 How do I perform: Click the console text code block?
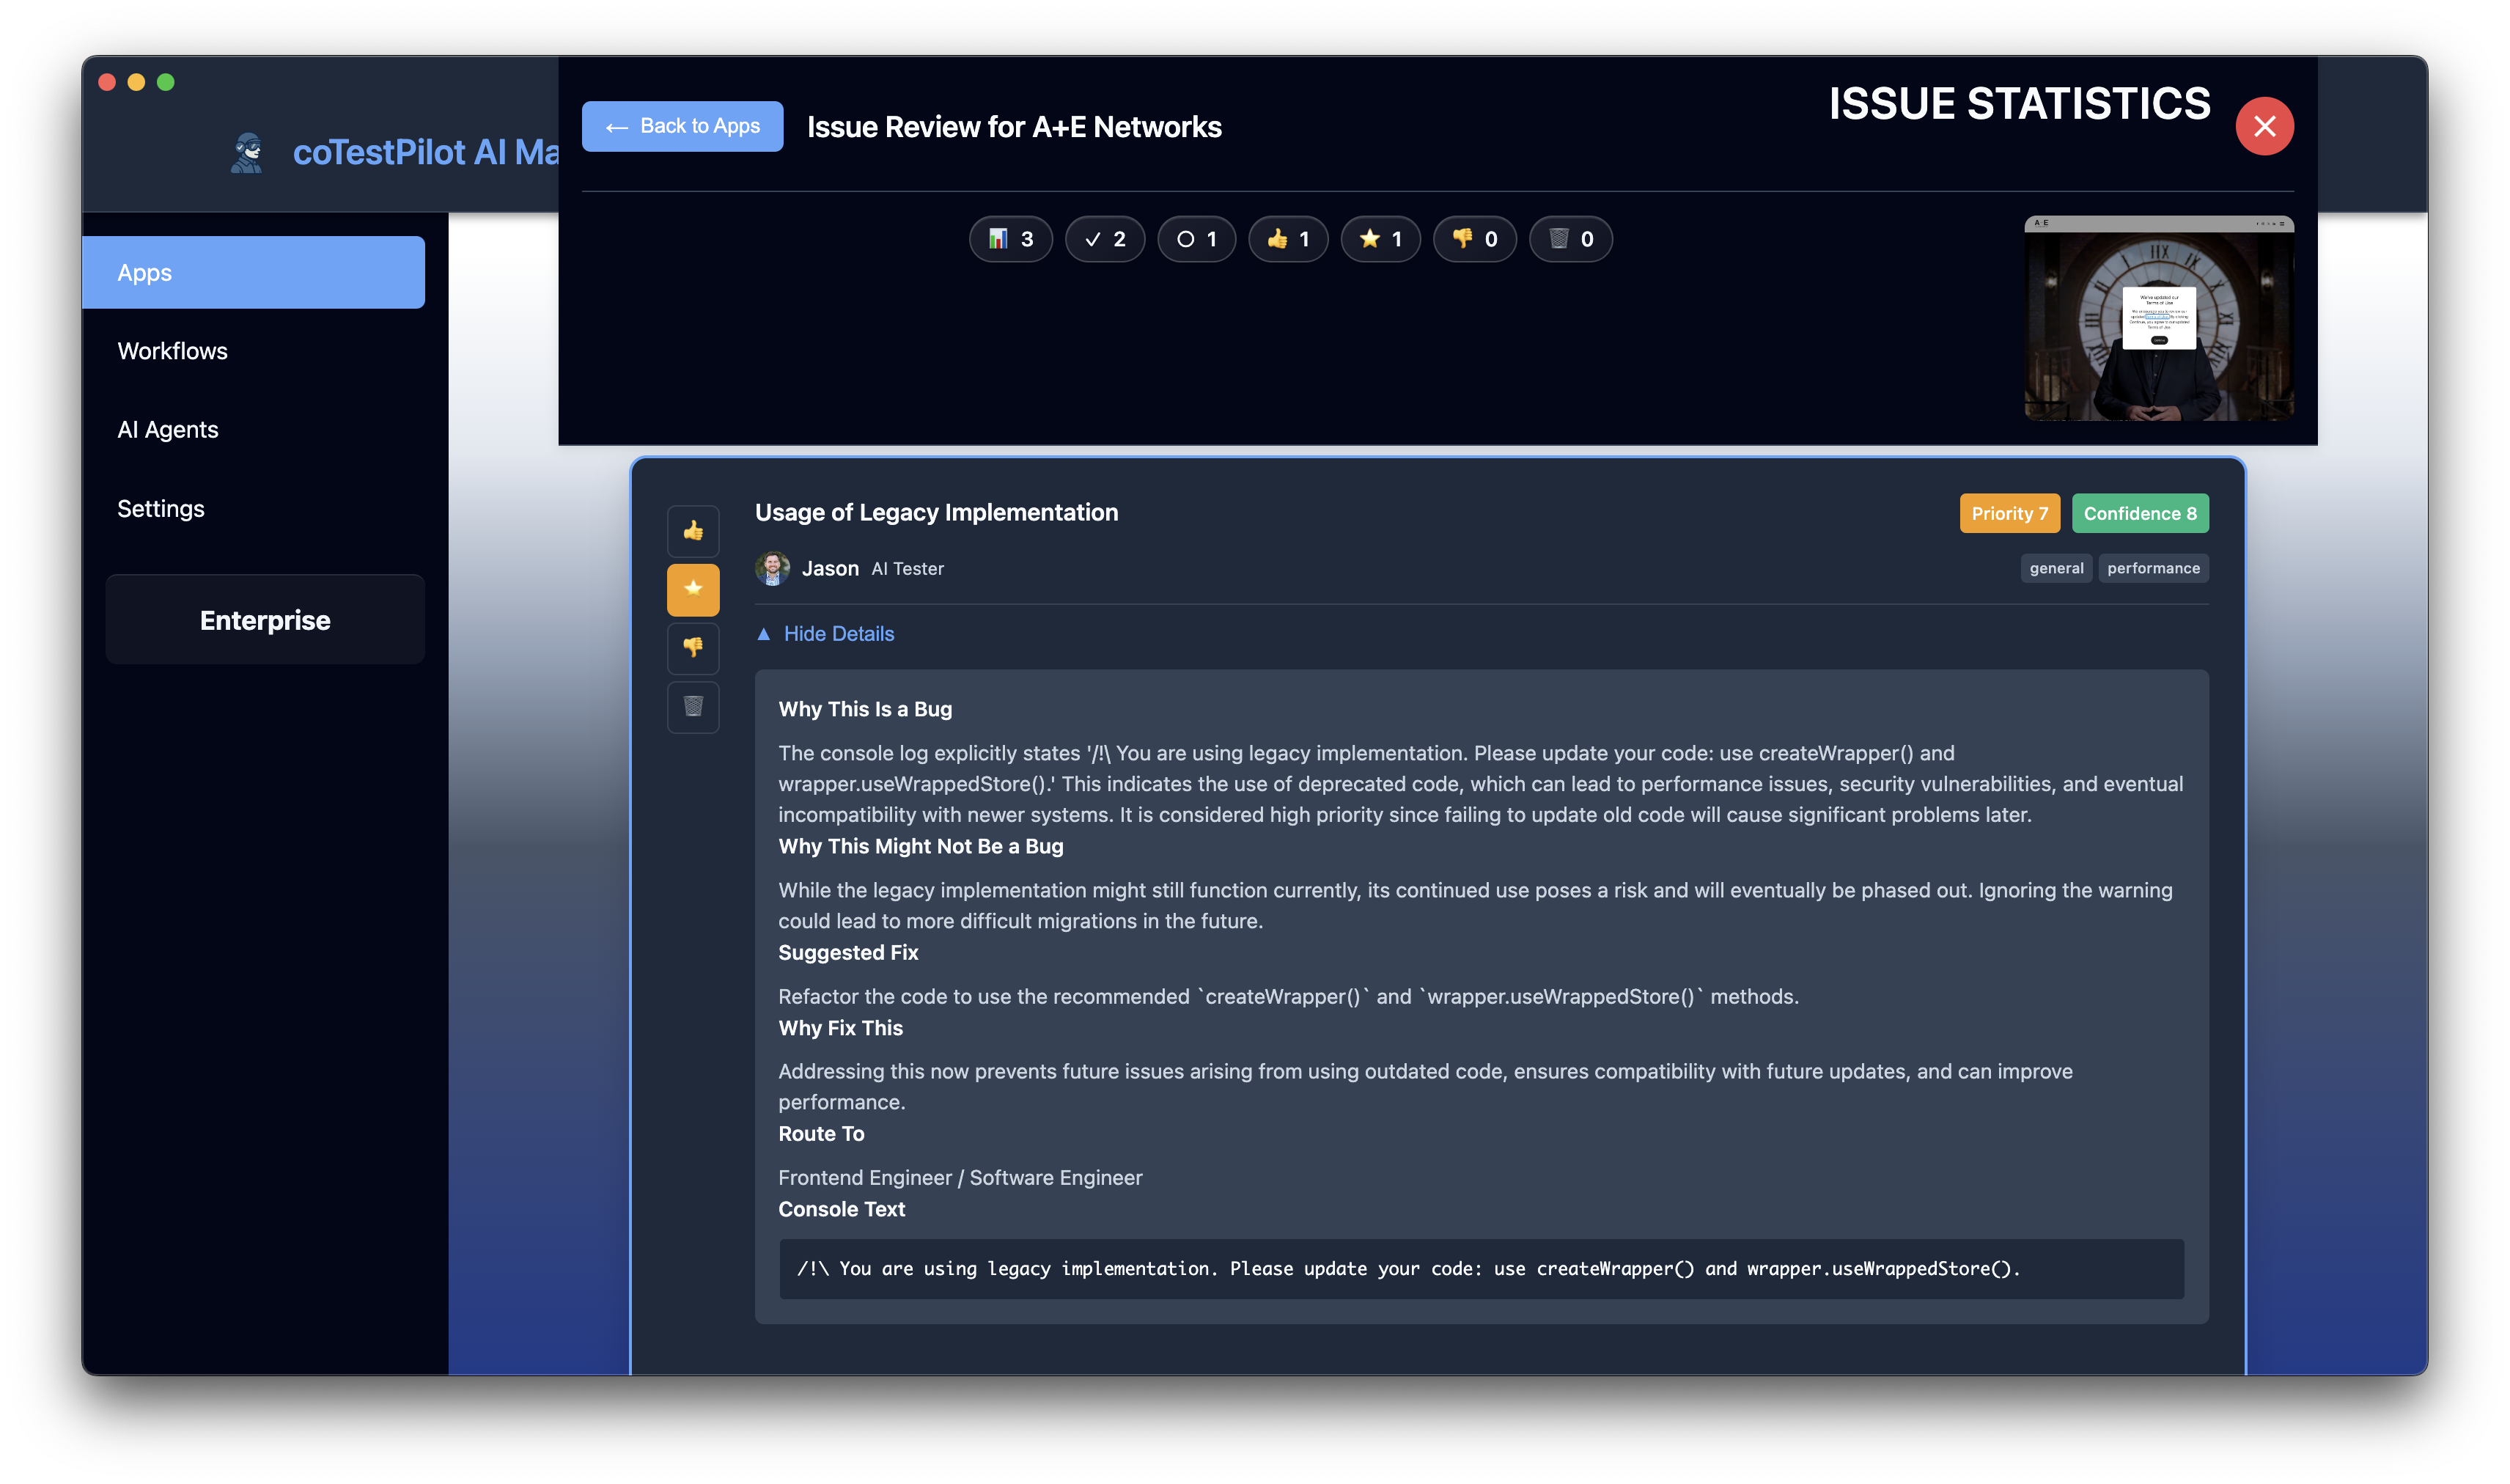pos(1482,1269)
